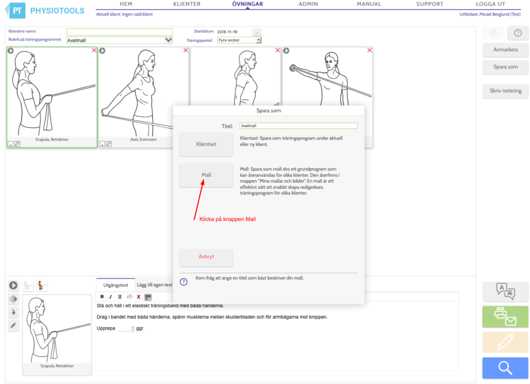Play exercise video in the editor panel
This screenshot has height=384, width=530.
(x=13, y=286)
